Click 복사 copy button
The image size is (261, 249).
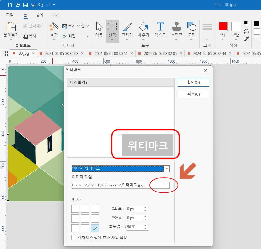coord(30,36)
